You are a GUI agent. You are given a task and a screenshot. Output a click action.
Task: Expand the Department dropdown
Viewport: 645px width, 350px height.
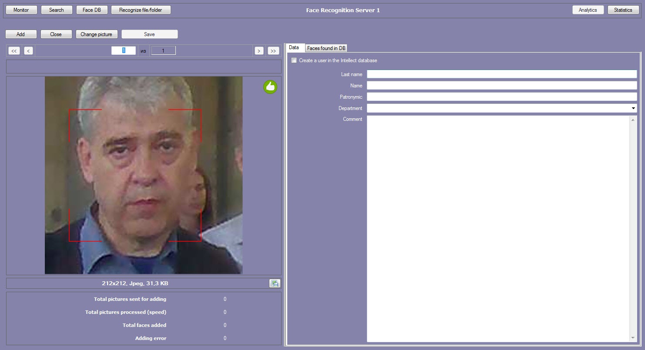633,108
